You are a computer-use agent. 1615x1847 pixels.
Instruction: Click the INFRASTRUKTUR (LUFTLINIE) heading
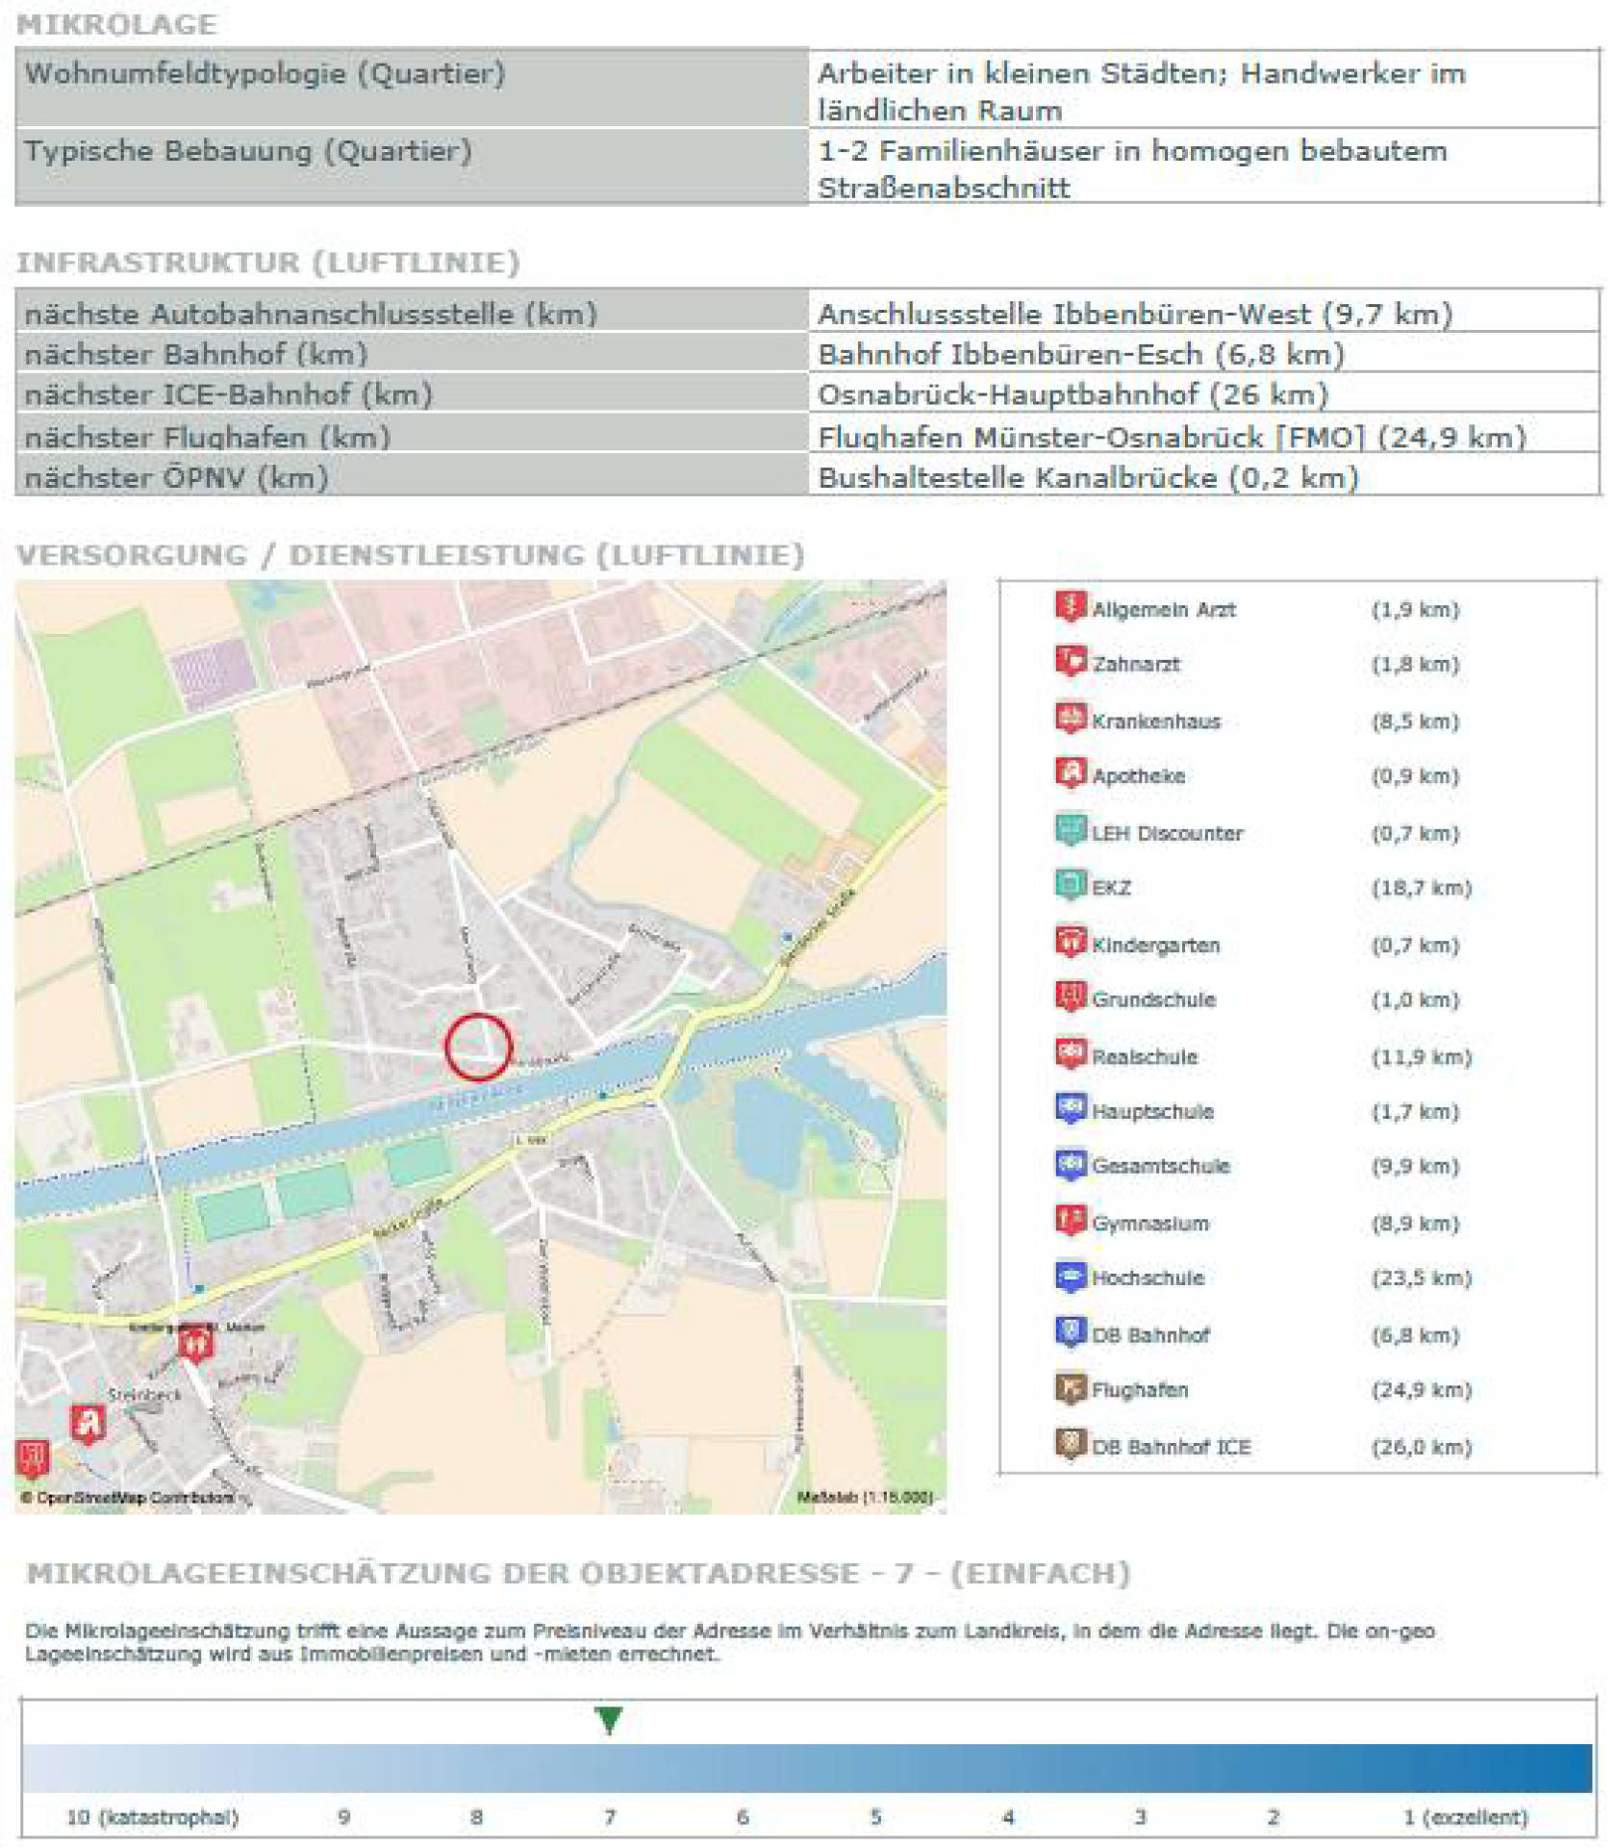[x=268, y=262]
